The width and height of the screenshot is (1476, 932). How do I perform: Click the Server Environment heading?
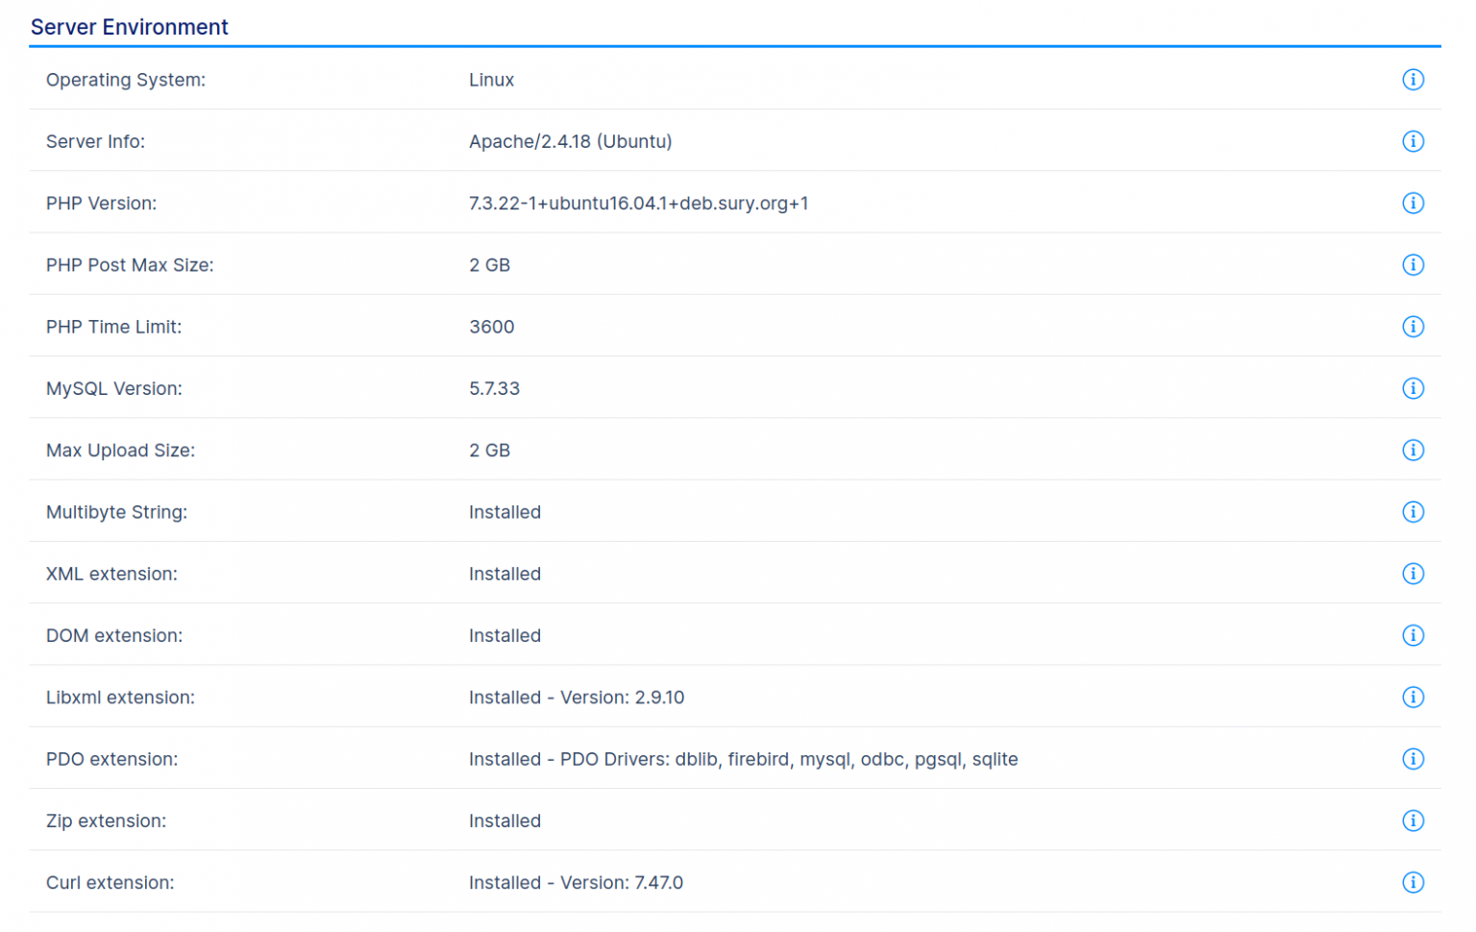tap(130, 27)
